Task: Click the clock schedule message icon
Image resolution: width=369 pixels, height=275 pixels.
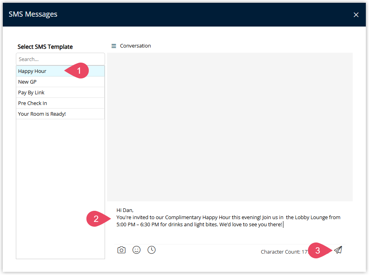Action: (x=151, y=250)
